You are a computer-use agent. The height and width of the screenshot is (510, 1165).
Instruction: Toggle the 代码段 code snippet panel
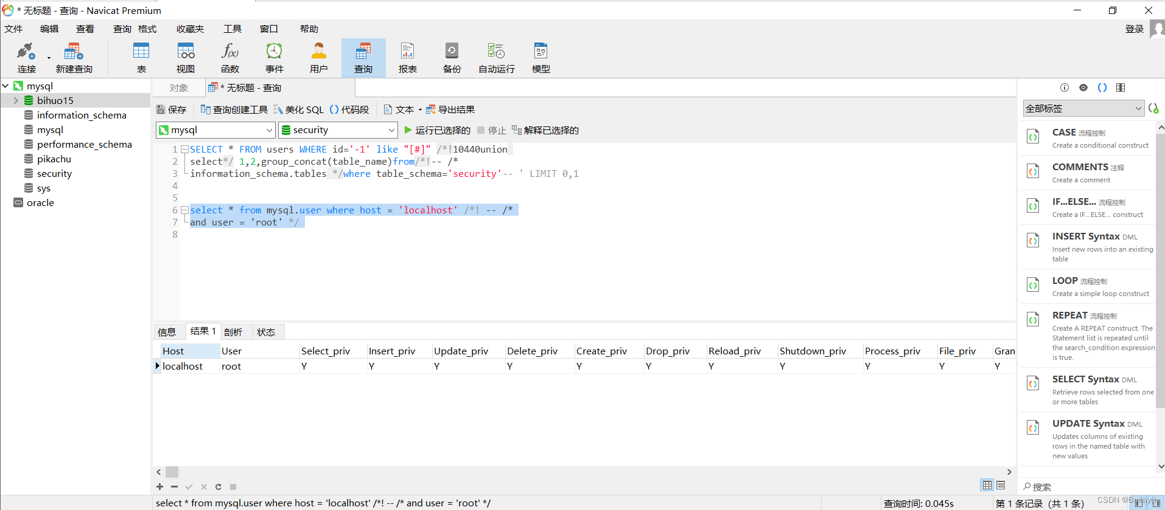pyautogui.click(x=349, y=109)
